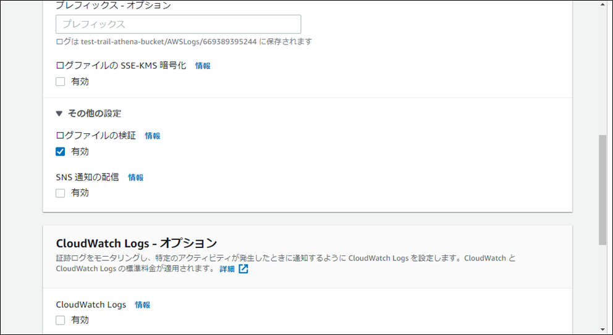This screenshot has width=613, height=335.
Task: Enable the CloudWatch Logs 有効 checkbox
Action: [61, 320]
